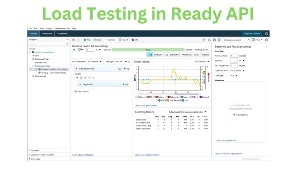
Task: Add a target with green plus icon
Action: click(x=77, y=78)
